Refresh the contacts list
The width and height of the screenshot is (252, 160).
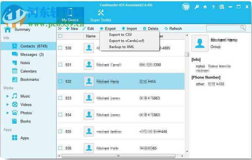tap(173, 28)
